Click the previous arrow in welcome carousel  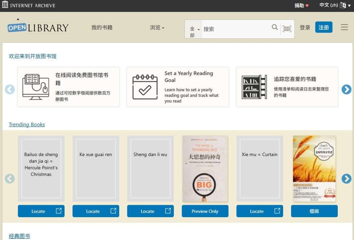point(10,89)
